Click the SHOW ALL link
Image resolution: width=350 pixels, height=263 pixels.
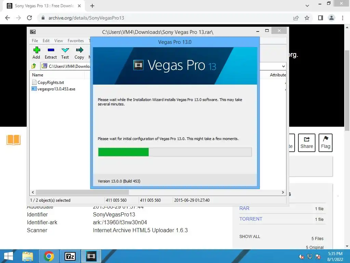pos(250,236)
